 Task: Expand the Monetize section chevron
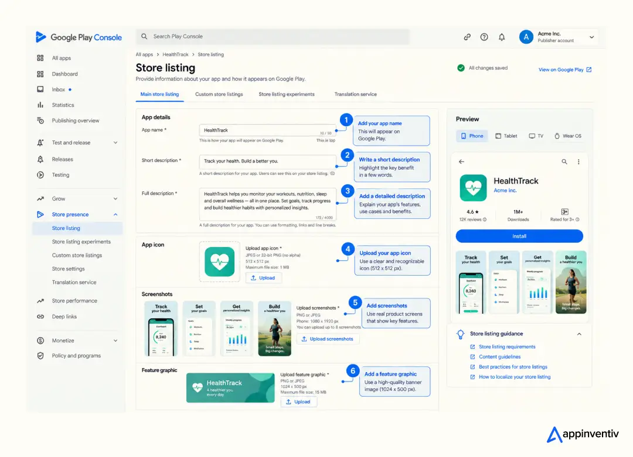(115, 341)
